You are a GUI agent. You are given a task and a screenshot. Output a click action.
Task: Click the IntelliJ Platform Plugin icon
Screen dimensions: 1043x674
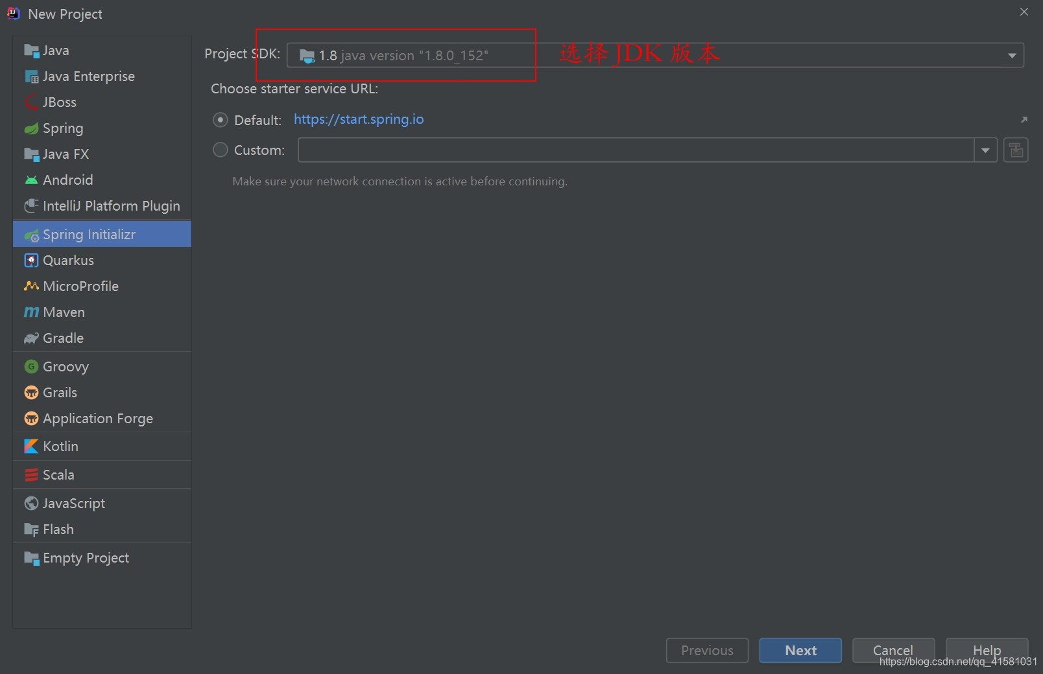point(31,206)
